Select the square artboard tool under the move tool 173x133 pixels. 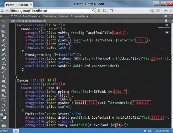[3, 26]
